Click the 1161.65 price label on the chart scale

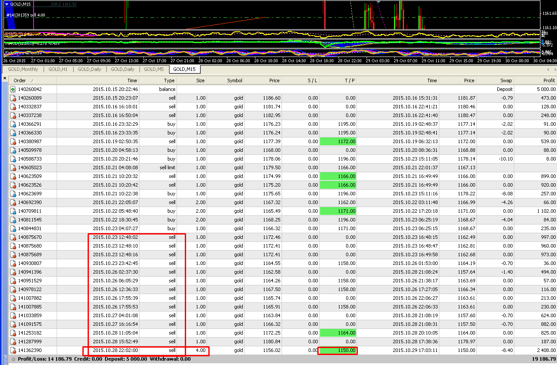(550, 13)
